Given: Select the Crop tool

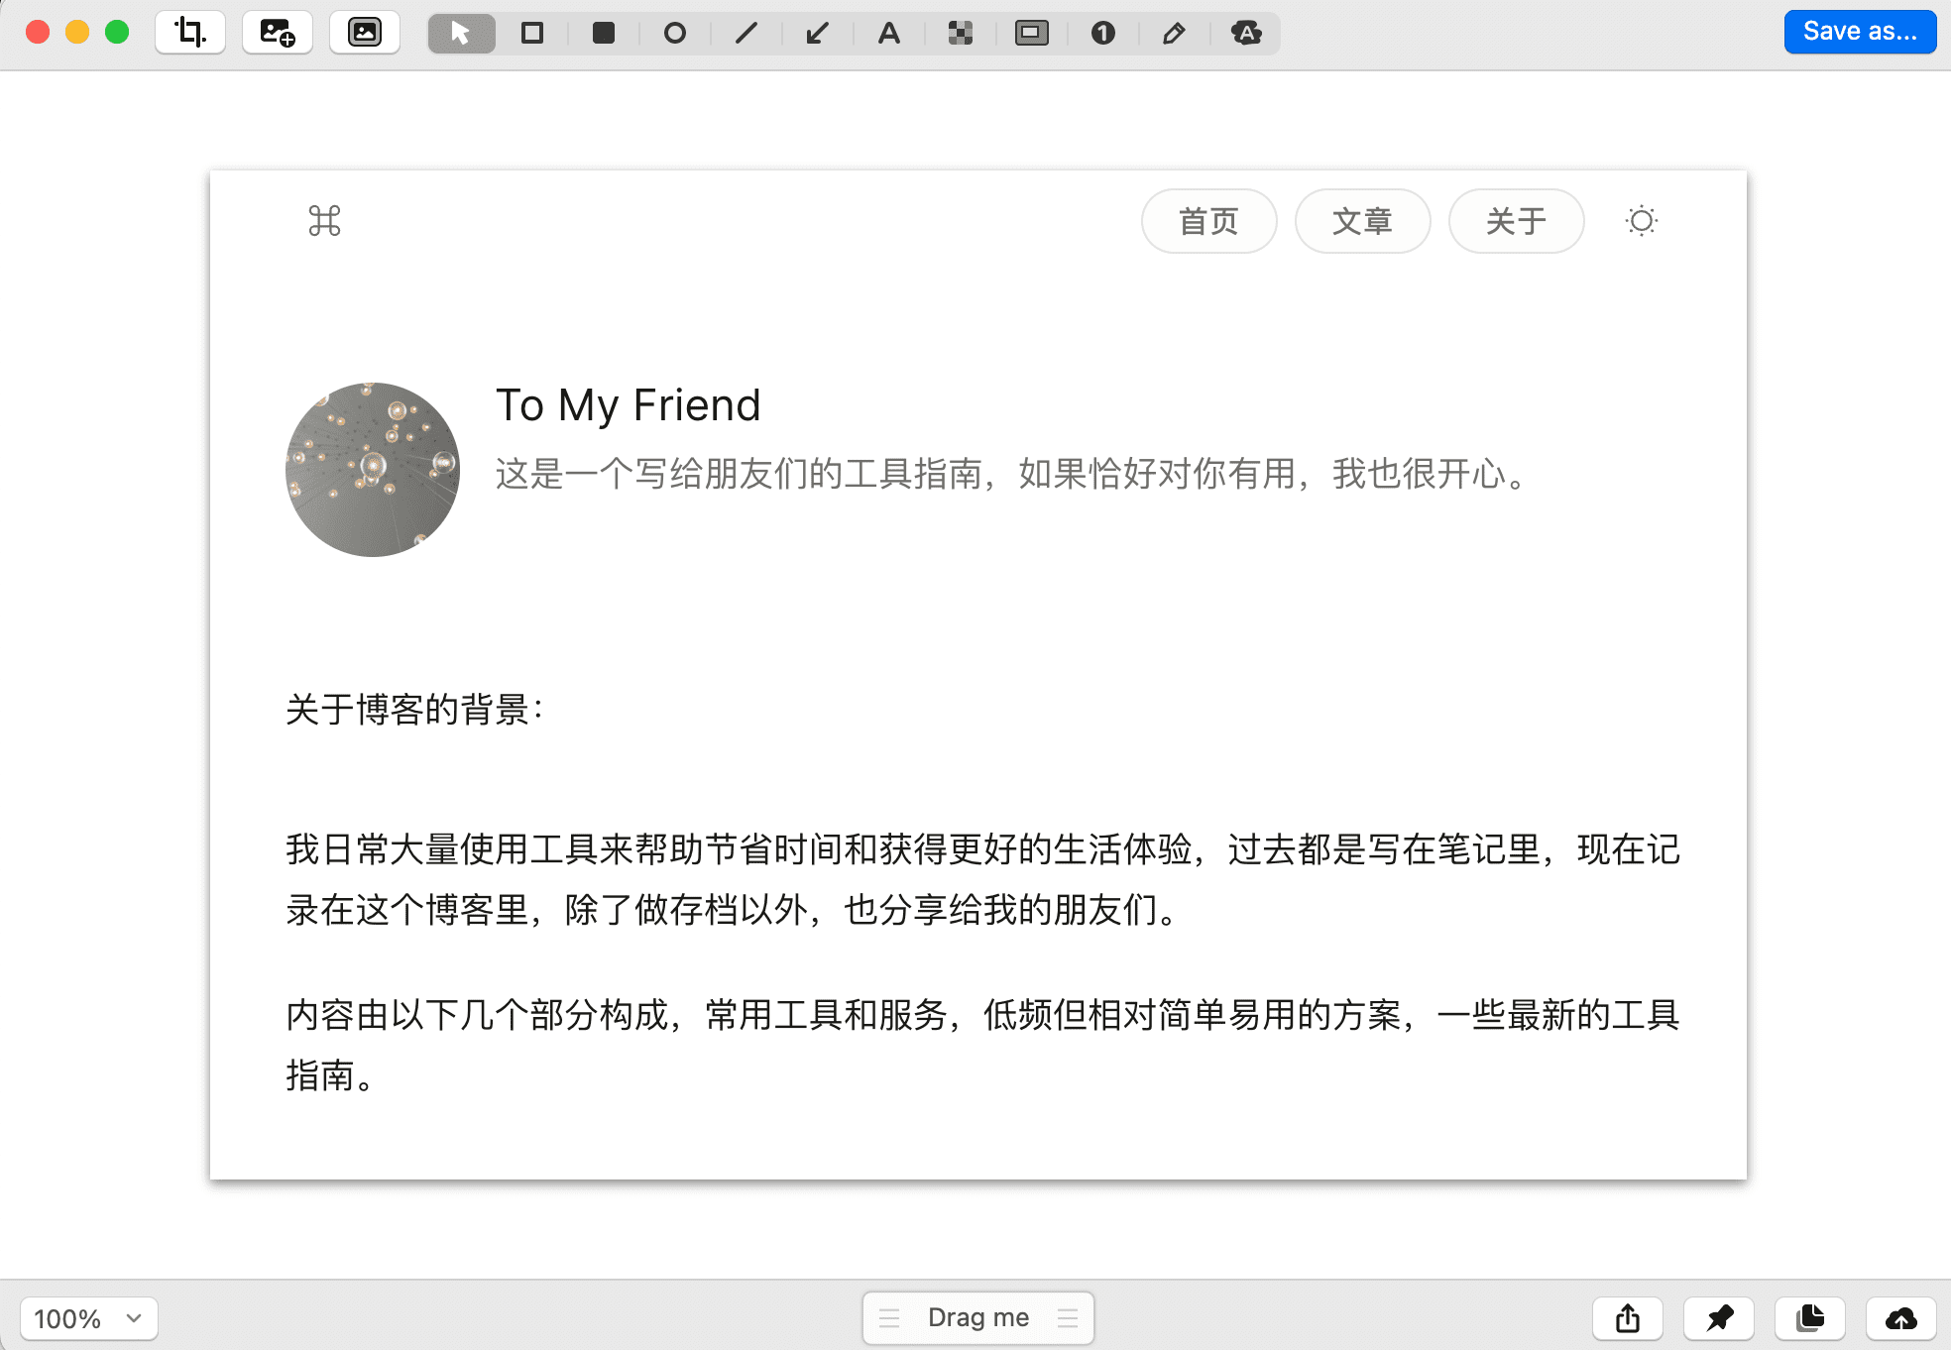Looking at the screenshot, I should 190,33.
